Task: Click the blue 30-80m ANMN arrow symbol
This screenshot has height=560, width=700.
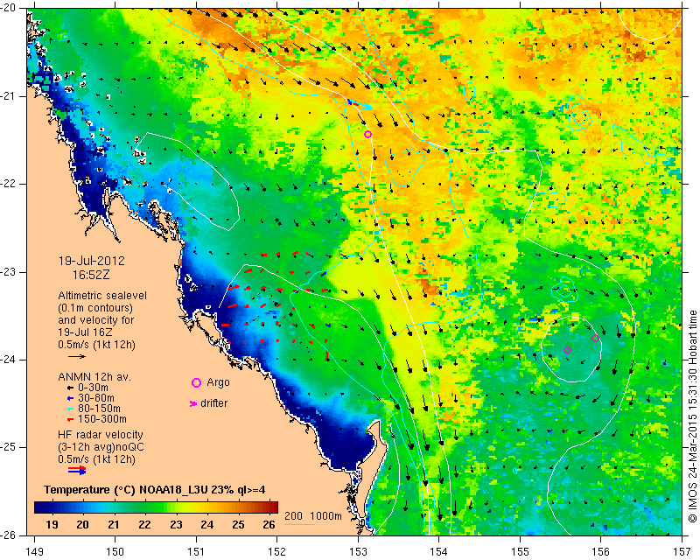Action: pos(70,398)
